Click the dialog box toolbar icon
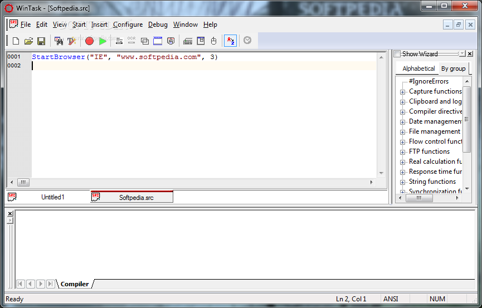The width and height of the screenshot is (482, 308). pyautogui.click(x=201, y=41)
